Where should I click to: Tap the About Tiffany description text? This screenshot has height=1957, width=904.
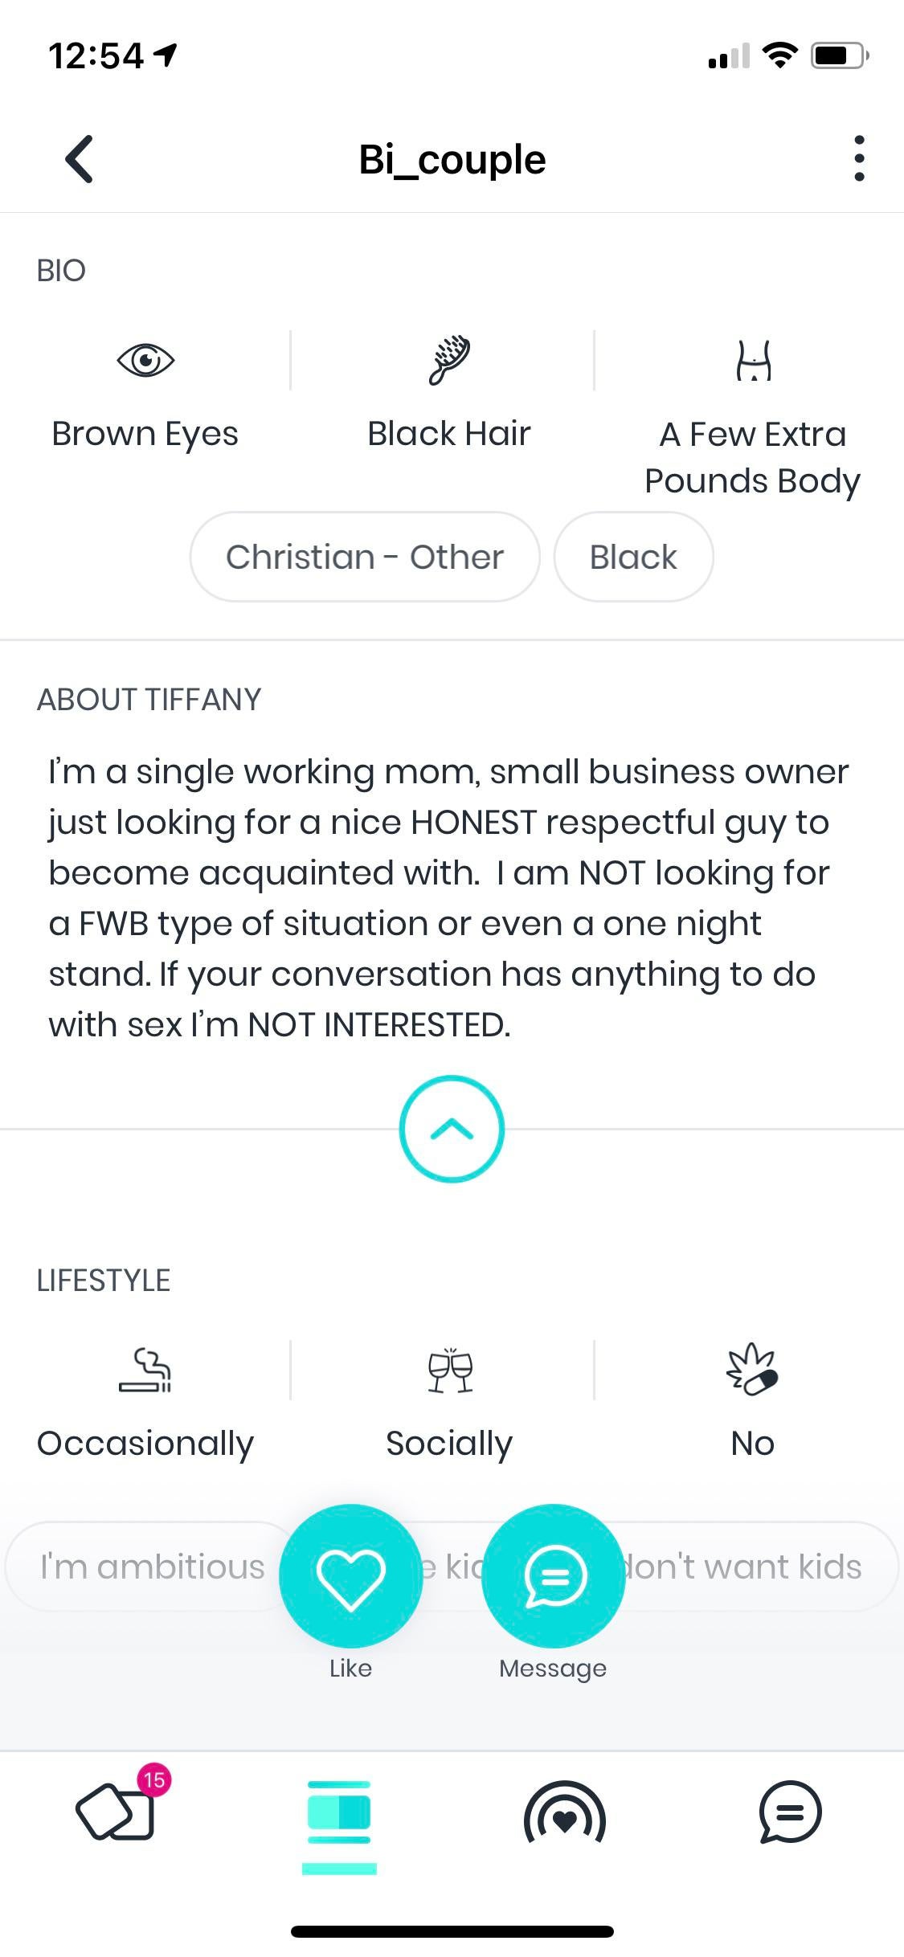click(447, 897)
